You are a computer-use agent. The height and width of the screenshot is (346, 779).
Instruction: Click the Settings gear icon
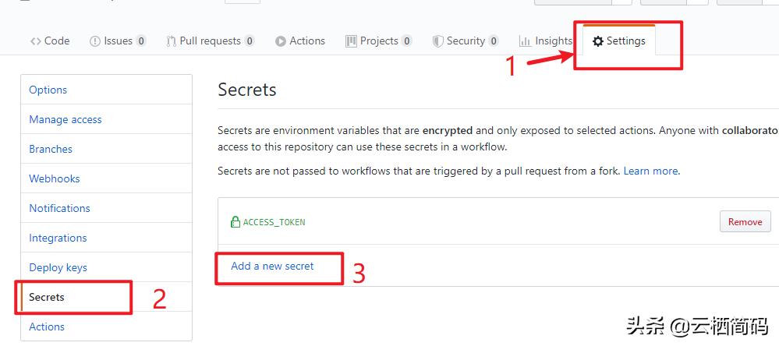pyautogui.click(x=598, y=41)
